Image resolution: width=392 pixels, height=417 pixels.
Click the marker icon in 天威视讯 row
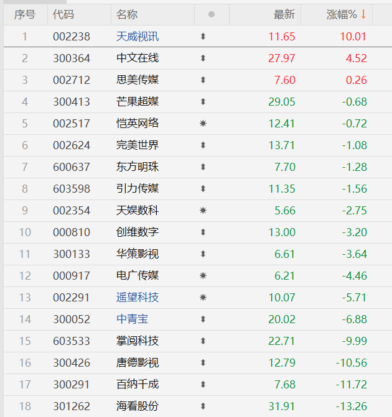pos(203,37)
